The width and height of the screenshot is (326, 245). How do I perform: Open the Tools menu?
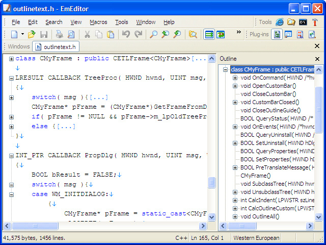pyautogui.click(x=121, y=22)
